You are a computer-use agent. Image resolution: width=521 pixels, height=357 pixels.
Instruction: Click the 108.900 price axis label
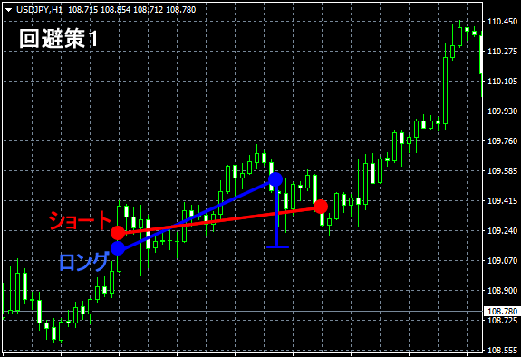(x=502, y=291)
